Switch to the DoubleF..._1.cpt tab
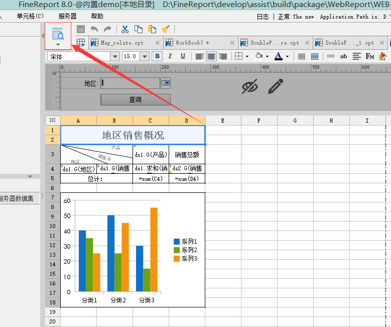Image resolution: width=391 pixels, height=327 pixels. 349,43
